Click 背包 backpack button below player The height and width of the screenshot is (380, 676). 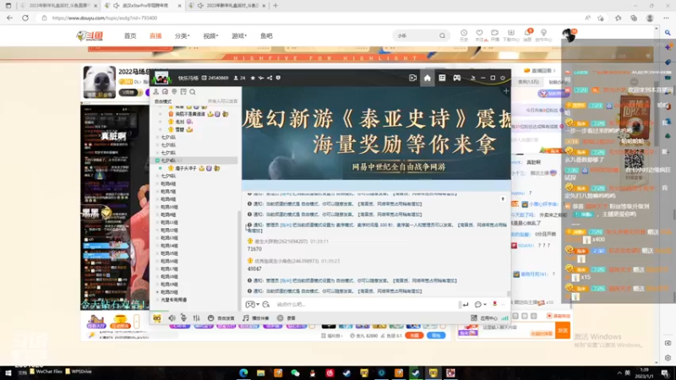click(436, 335)
